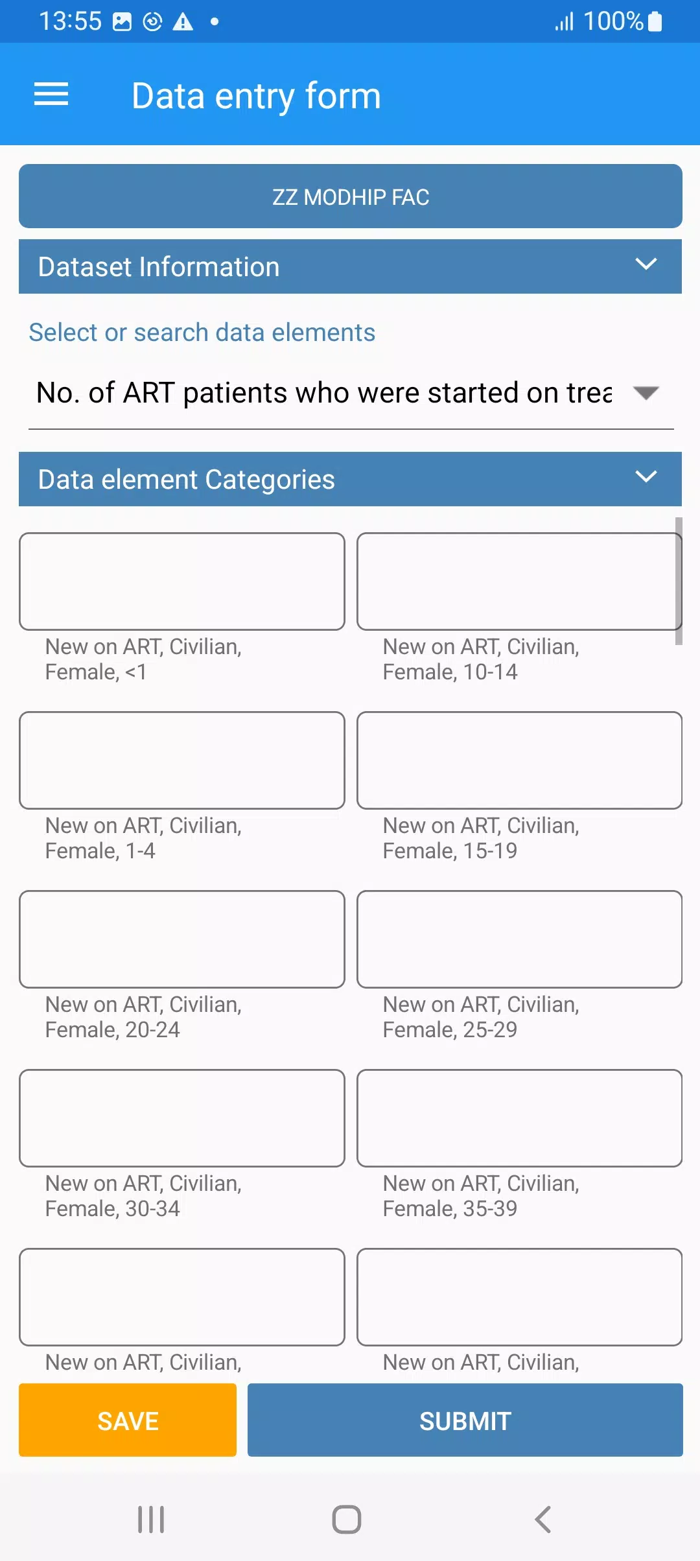
Task: Focus the Female, 35-39 input field
Action: 519,1118
